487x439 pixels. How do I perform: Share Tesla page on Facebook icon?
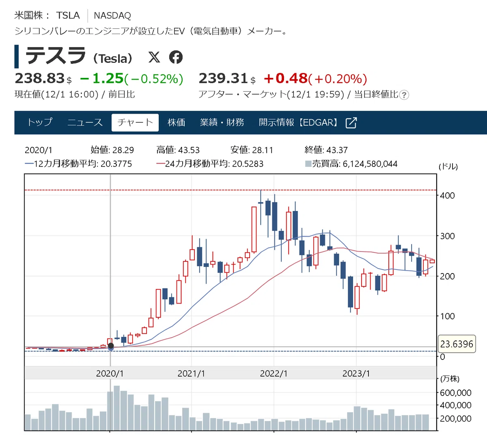pyautogui.click(x=176, y=57)
